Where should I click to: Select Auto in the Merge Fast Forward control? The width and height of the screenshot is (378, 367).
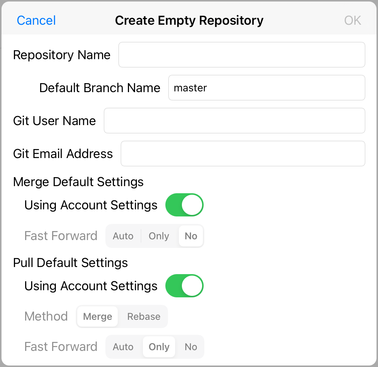(x=123, y=236)
